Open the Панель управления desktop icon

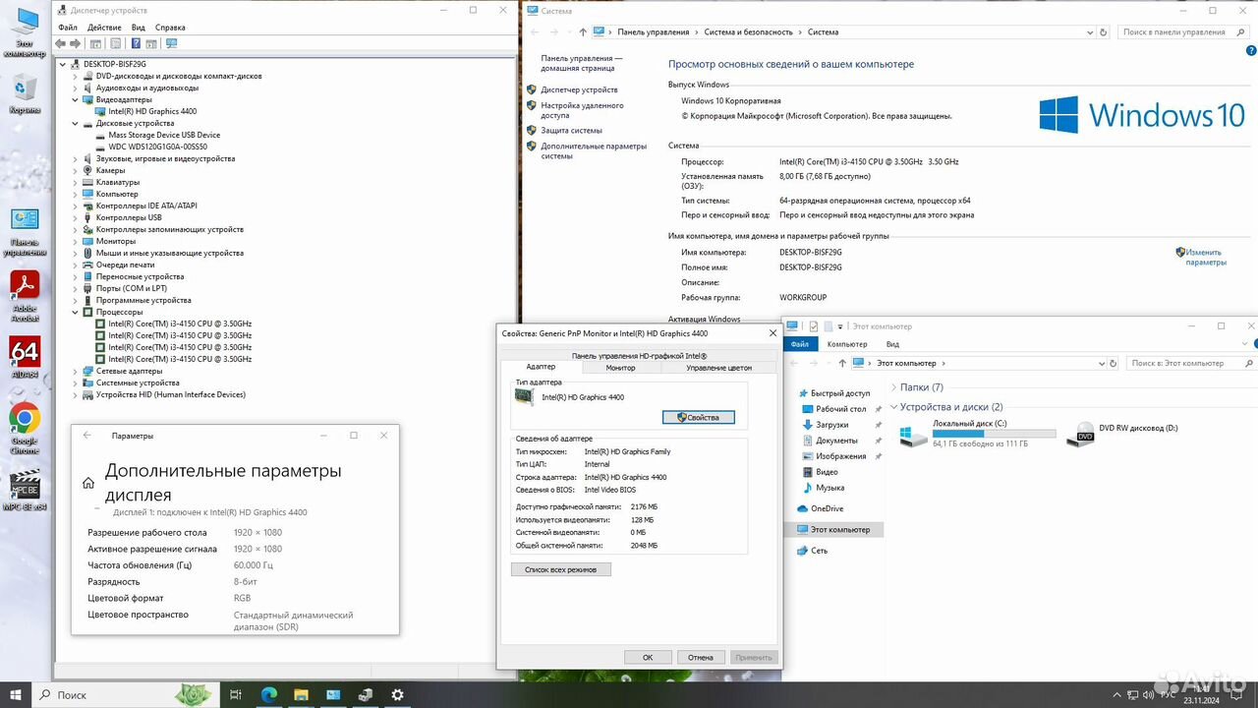(25, 232)
